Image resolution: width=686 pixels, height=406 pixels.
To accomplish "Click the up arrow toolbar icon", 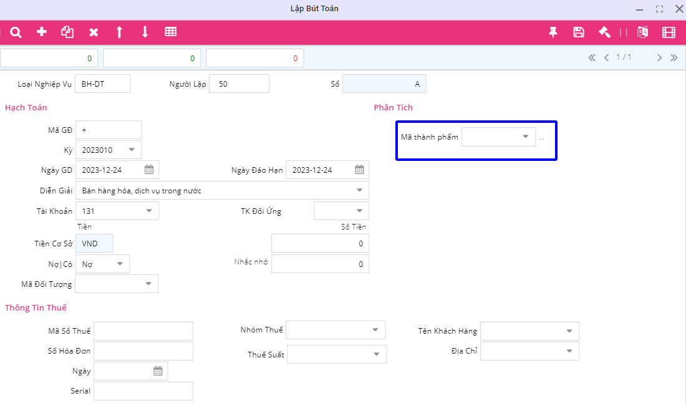I will pos(119,32).
